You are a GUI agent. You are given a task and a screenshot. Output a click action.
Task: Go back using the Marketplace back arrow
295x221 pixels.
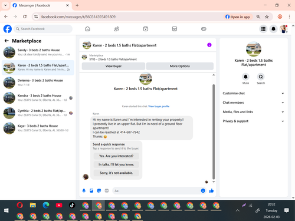pyautogui.click(x=6, y=41)
